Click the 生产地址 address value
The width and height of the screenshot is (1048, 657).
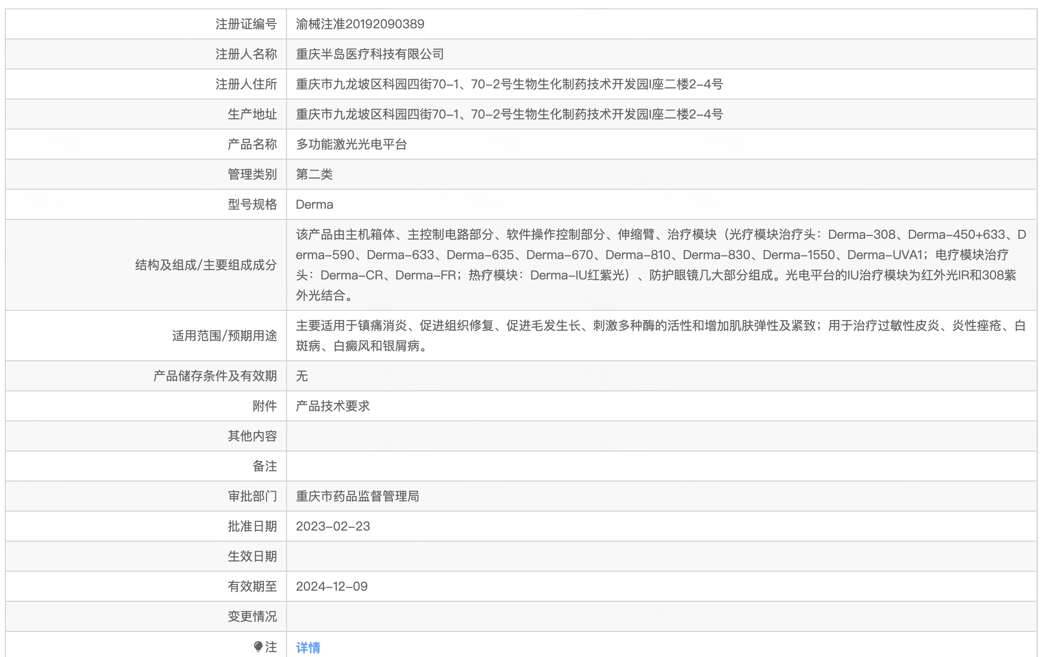[x=509, y=114]
